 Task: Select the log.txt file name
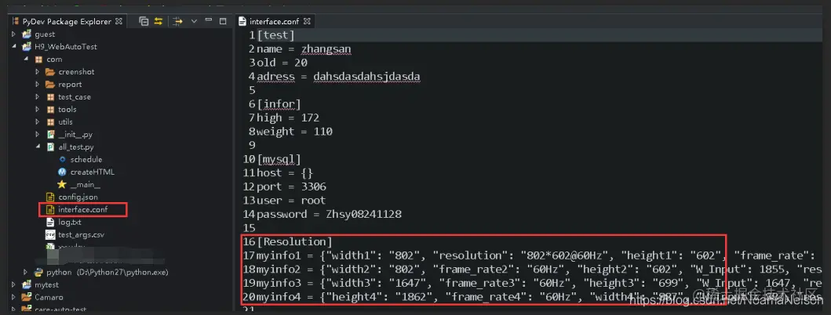click(69, 223)
